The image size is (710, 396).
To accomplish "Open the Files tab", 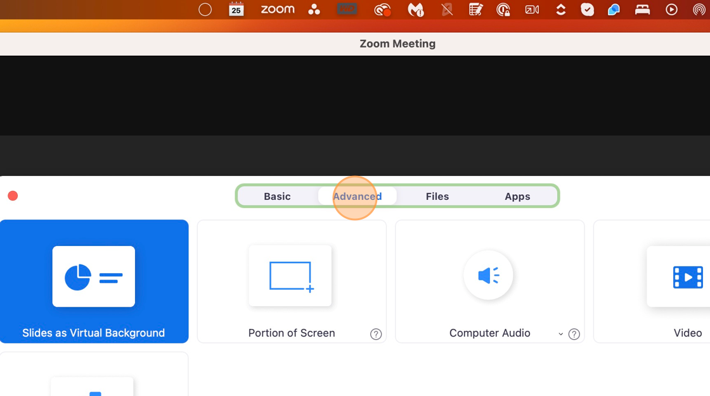I will coord(437,196).
